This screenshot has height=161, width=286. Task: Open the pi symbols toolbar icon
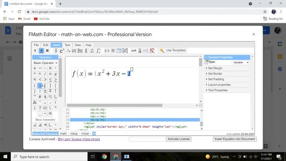point(47,51)
